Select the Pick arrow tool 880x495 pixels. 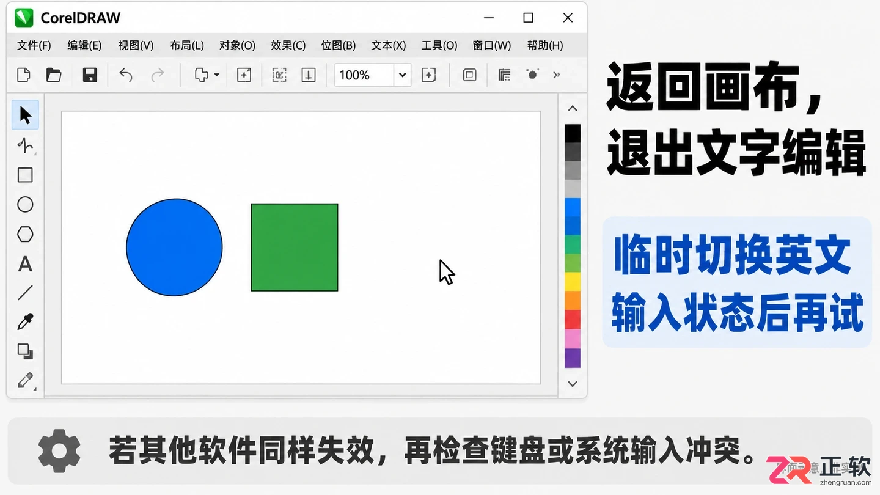click(25, 115)
